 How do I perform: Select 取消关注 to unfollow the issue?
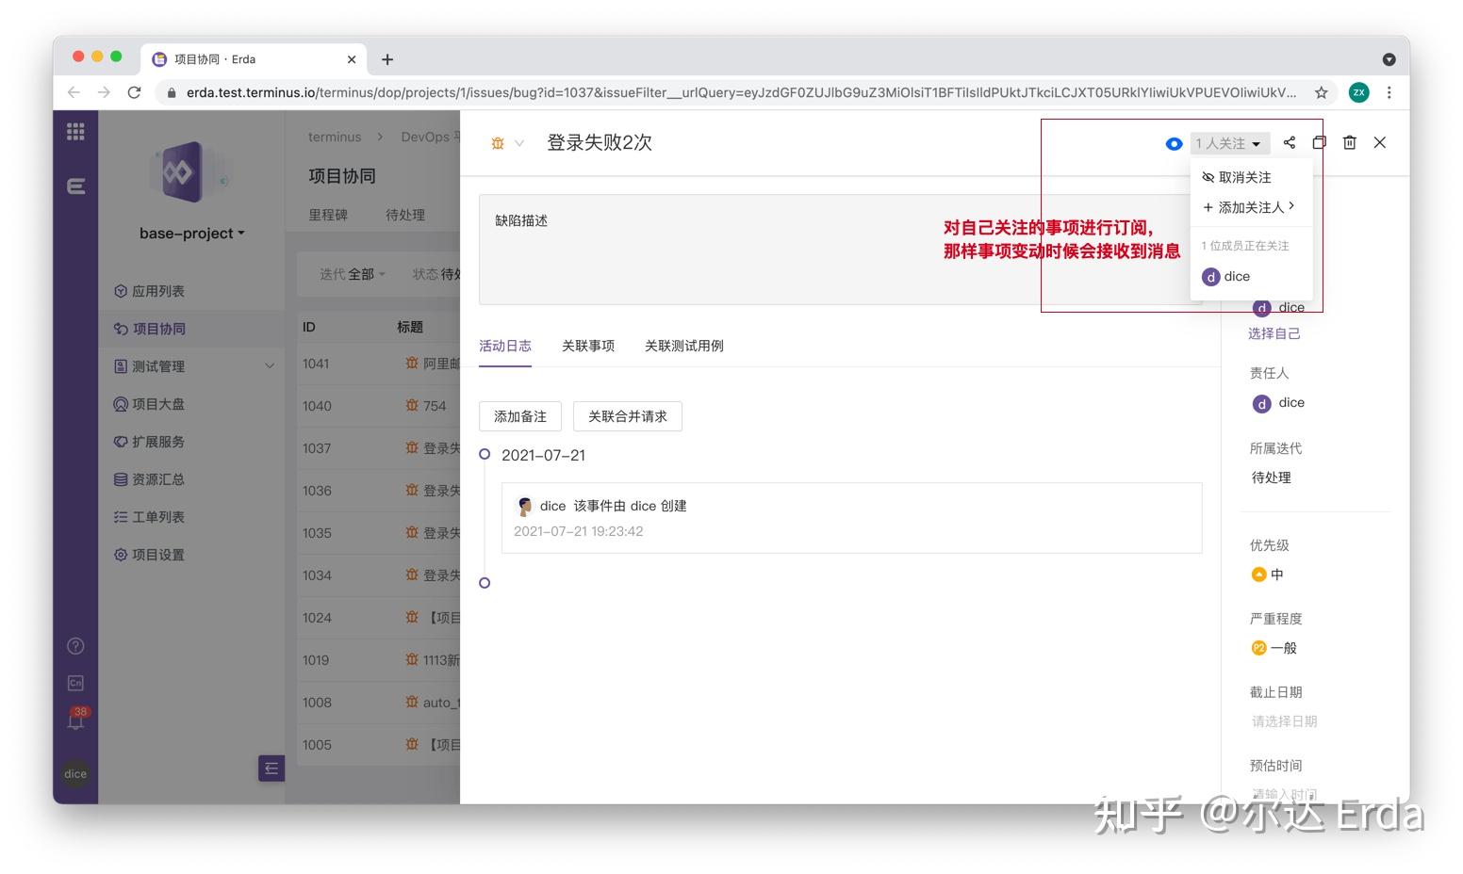pos(1243,177)
